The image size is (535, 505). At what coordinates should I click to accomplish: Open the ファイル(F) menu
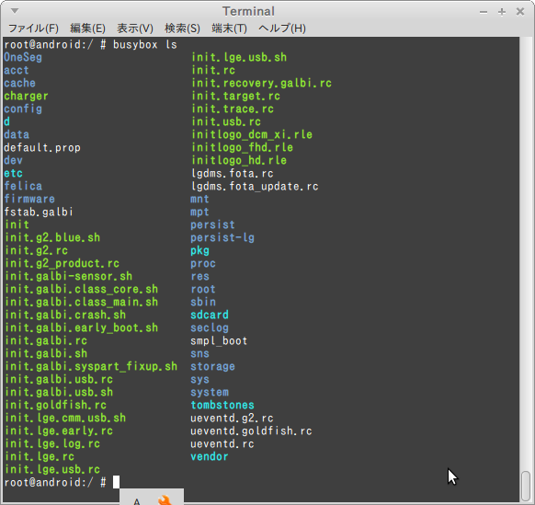pyautogui.click(x=33, y=28)
